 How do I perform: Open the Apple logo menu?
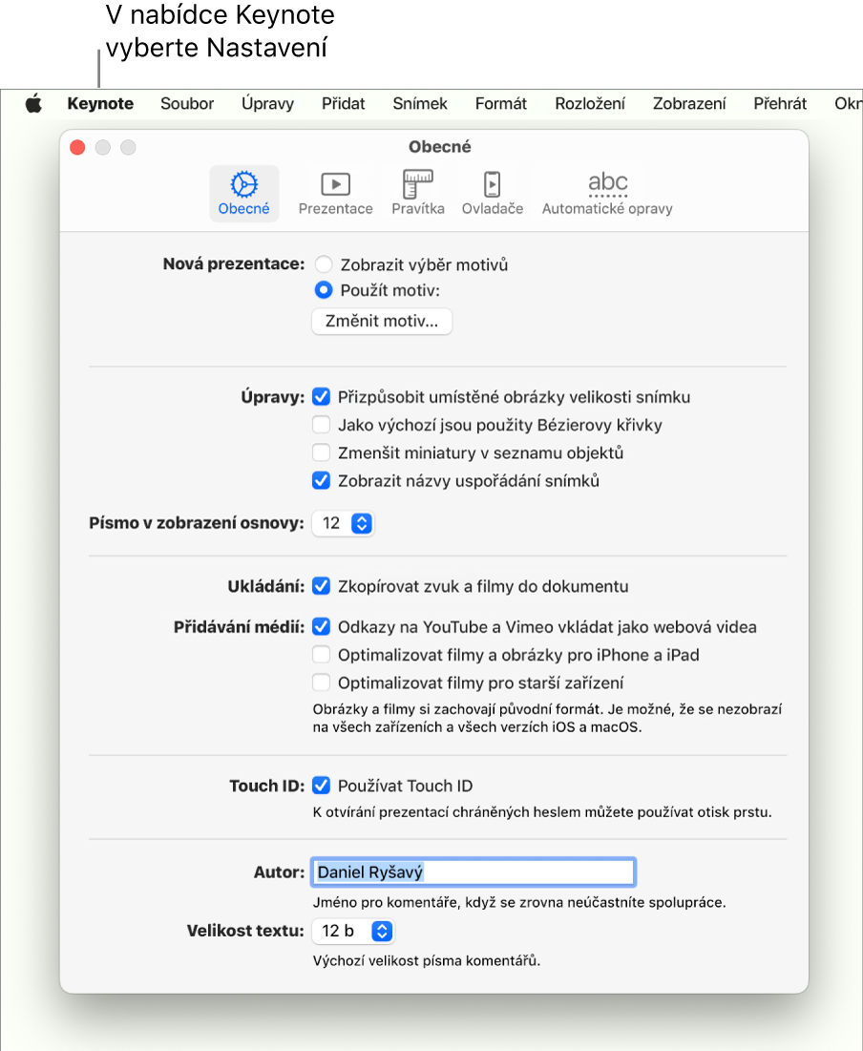click(33, 104)
